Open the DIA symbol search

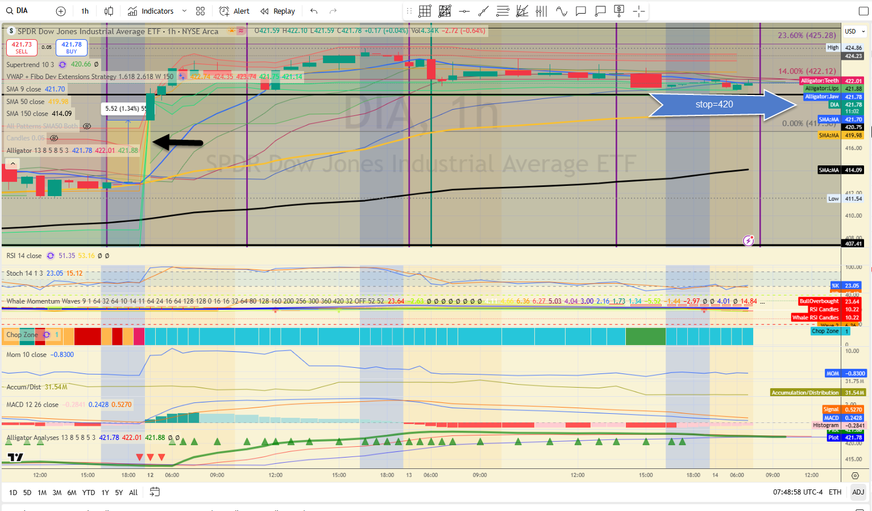point(17,11)
